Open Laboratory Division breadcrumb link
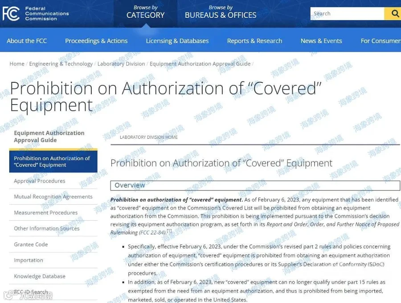This screenshot has width=401, height=303. (121, 64)
